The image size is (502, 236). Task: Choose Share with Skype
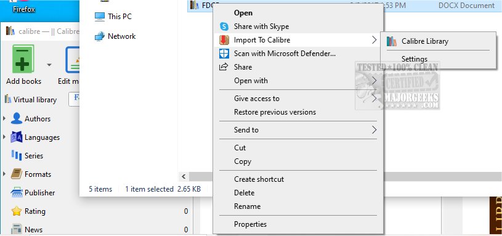pyautogui.click(x=261, y=26)
